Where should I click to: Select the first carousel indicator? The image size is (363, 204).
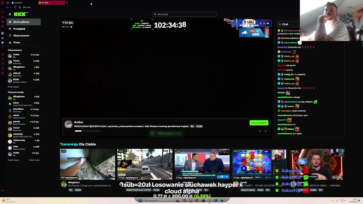(x=78, y=131)
